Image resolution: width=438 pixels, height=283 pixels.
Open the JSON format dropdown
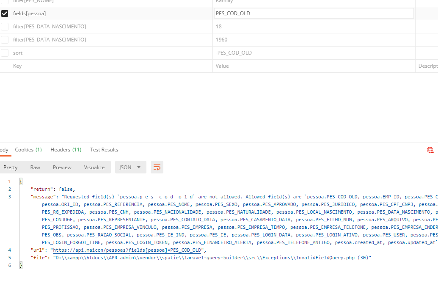(131, 167)
